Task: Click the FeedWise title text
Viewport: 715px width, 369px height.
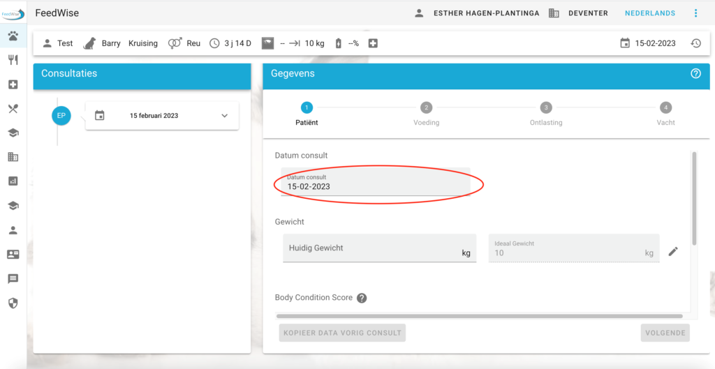Action: click(x=57, y=13)
